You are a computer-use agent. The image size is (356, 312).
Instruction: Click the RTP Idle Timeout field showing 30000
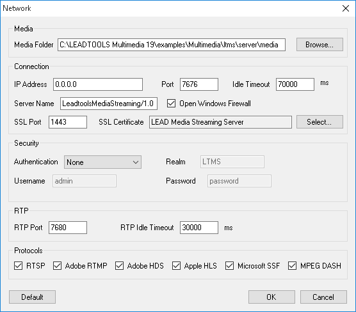tap(199, 228)
